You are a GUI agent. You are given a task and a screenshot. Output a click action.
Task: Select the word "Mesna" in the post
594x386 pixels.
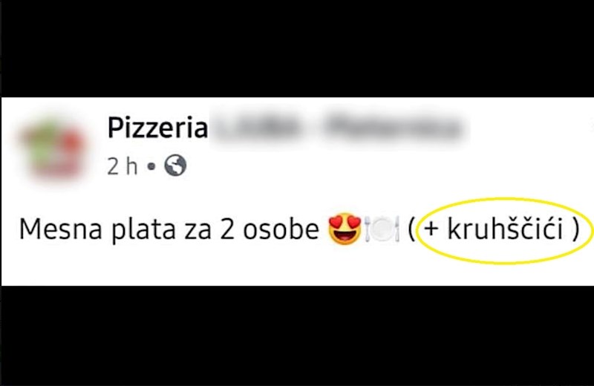(60, 229)
